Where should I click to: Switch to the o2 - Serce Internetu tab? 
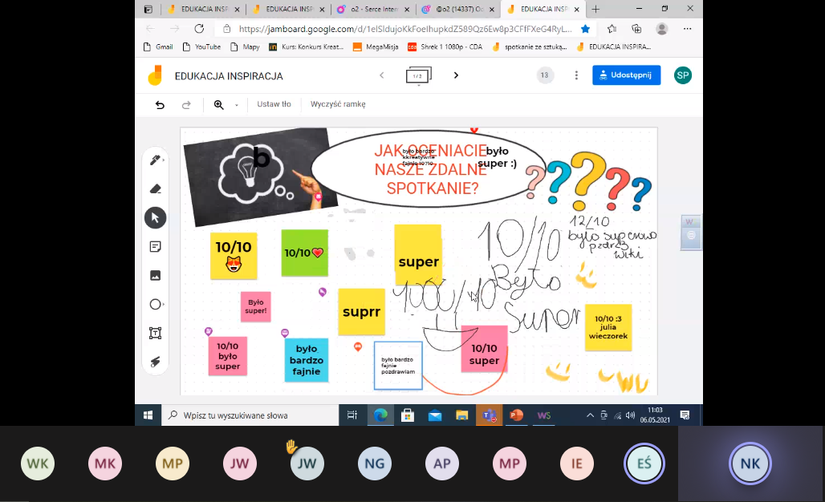372,9
